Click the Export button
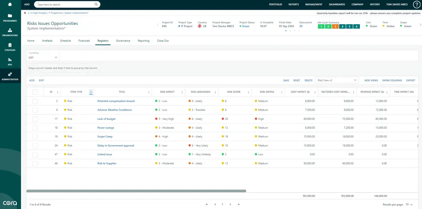Image resolution: width=422 pixels, height=209 pixels. [411, 81]
